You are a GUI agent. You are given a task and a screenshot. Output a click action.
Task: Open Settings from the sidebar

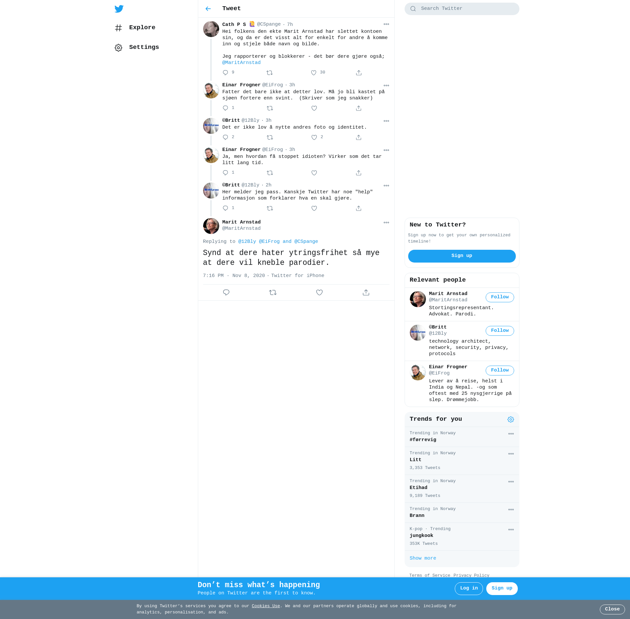[144, 47]
